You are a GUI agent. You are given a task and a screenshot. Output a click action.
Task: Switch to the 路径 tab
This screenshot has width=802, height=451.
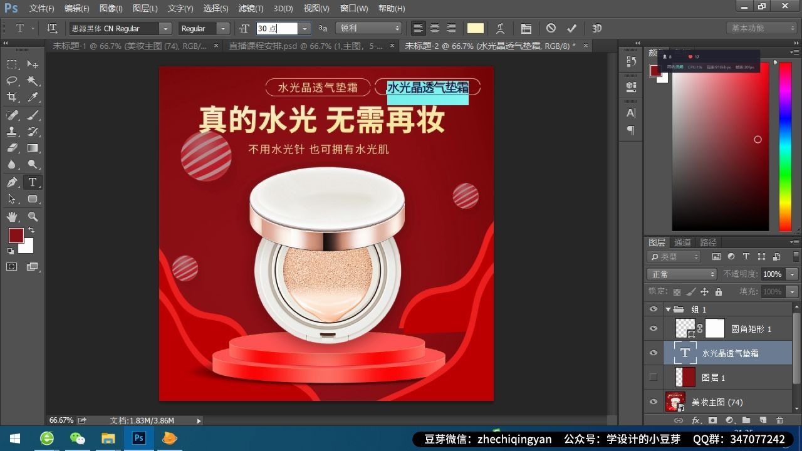[708, 242]
